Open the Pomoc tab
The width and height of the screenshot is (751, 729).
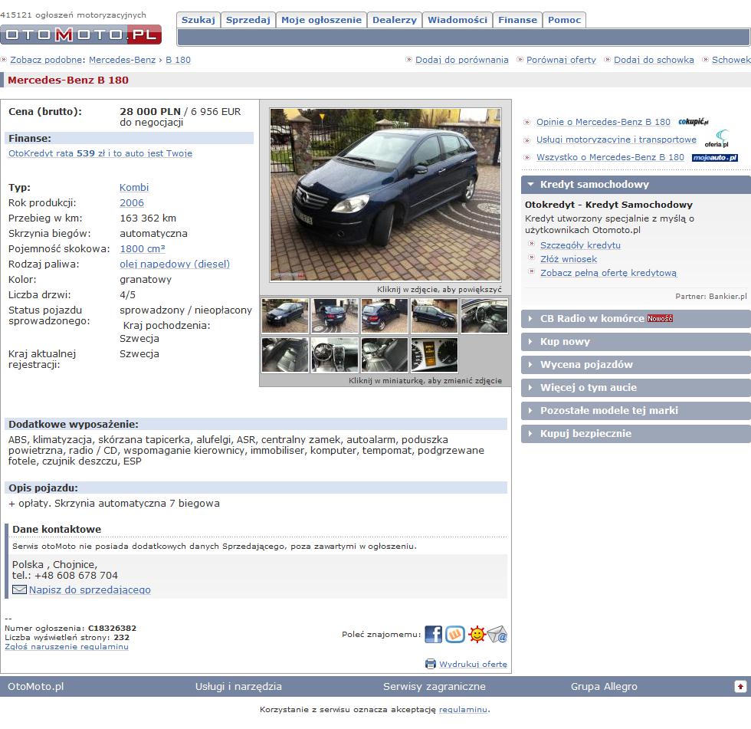point(564,20)
